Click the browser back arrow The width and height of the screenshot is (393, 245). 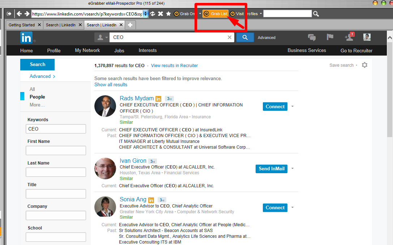tap(20, 14)
